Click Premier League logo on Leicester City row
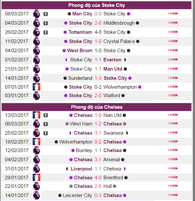 coord(37,195)
